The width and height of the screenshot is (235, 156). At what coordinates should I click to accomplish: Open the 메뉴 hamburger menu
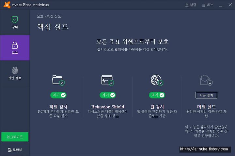click(208, 5)
